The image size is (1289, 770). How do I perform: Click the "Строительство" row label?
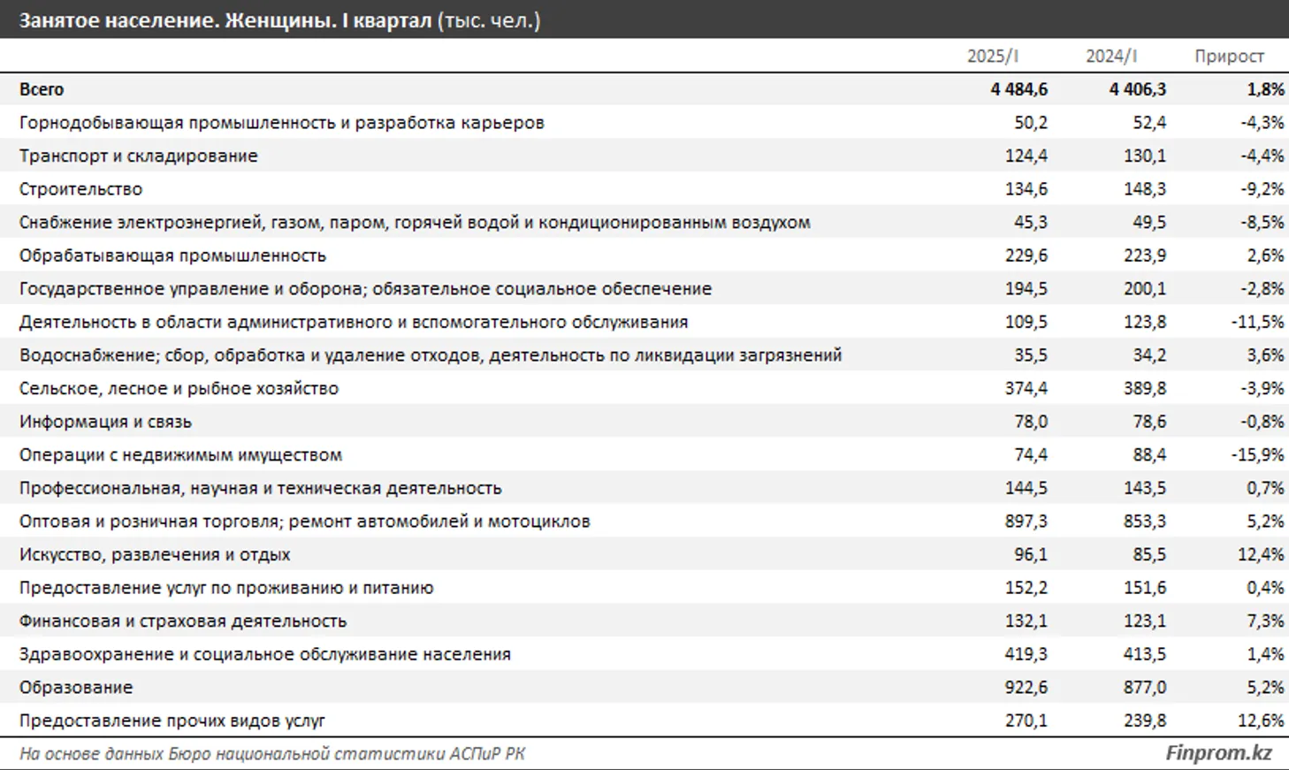80,189
